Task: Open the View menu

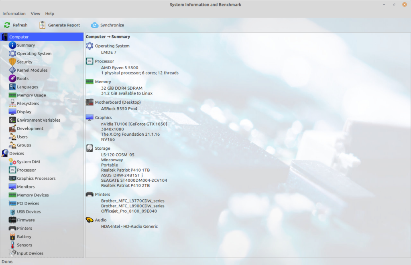Action: tap(35, 14)
